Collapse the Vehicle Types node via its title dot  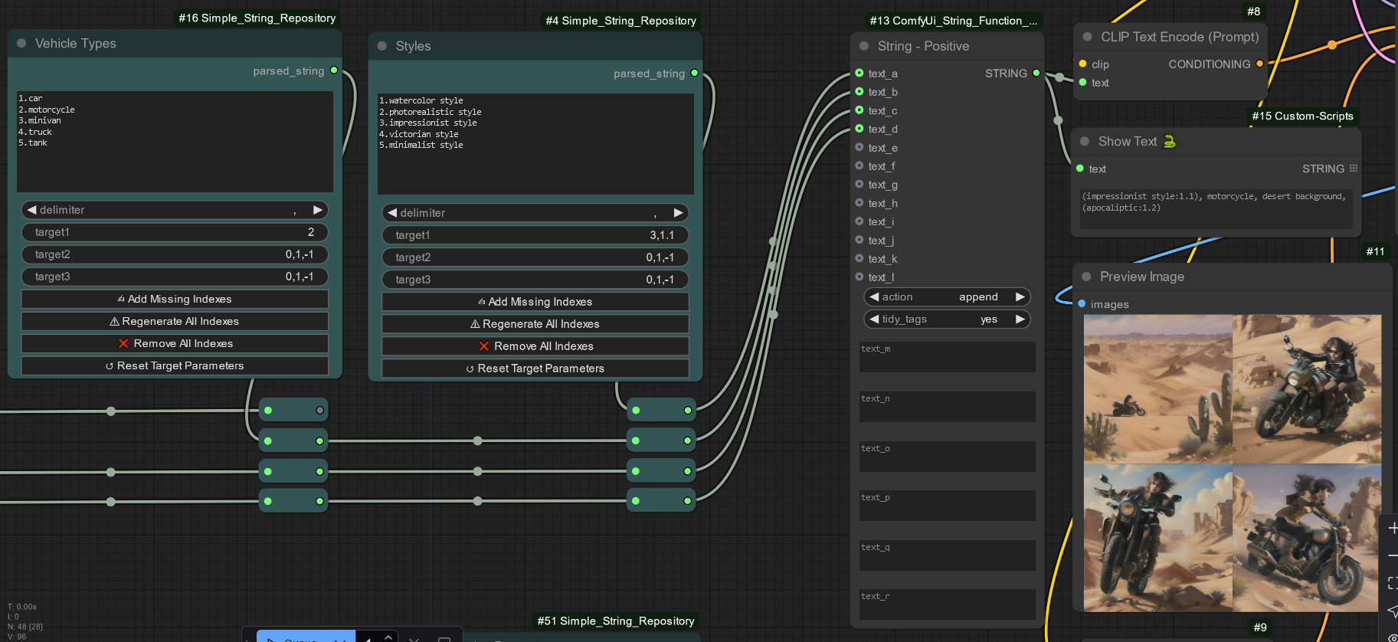click(21, 44)
